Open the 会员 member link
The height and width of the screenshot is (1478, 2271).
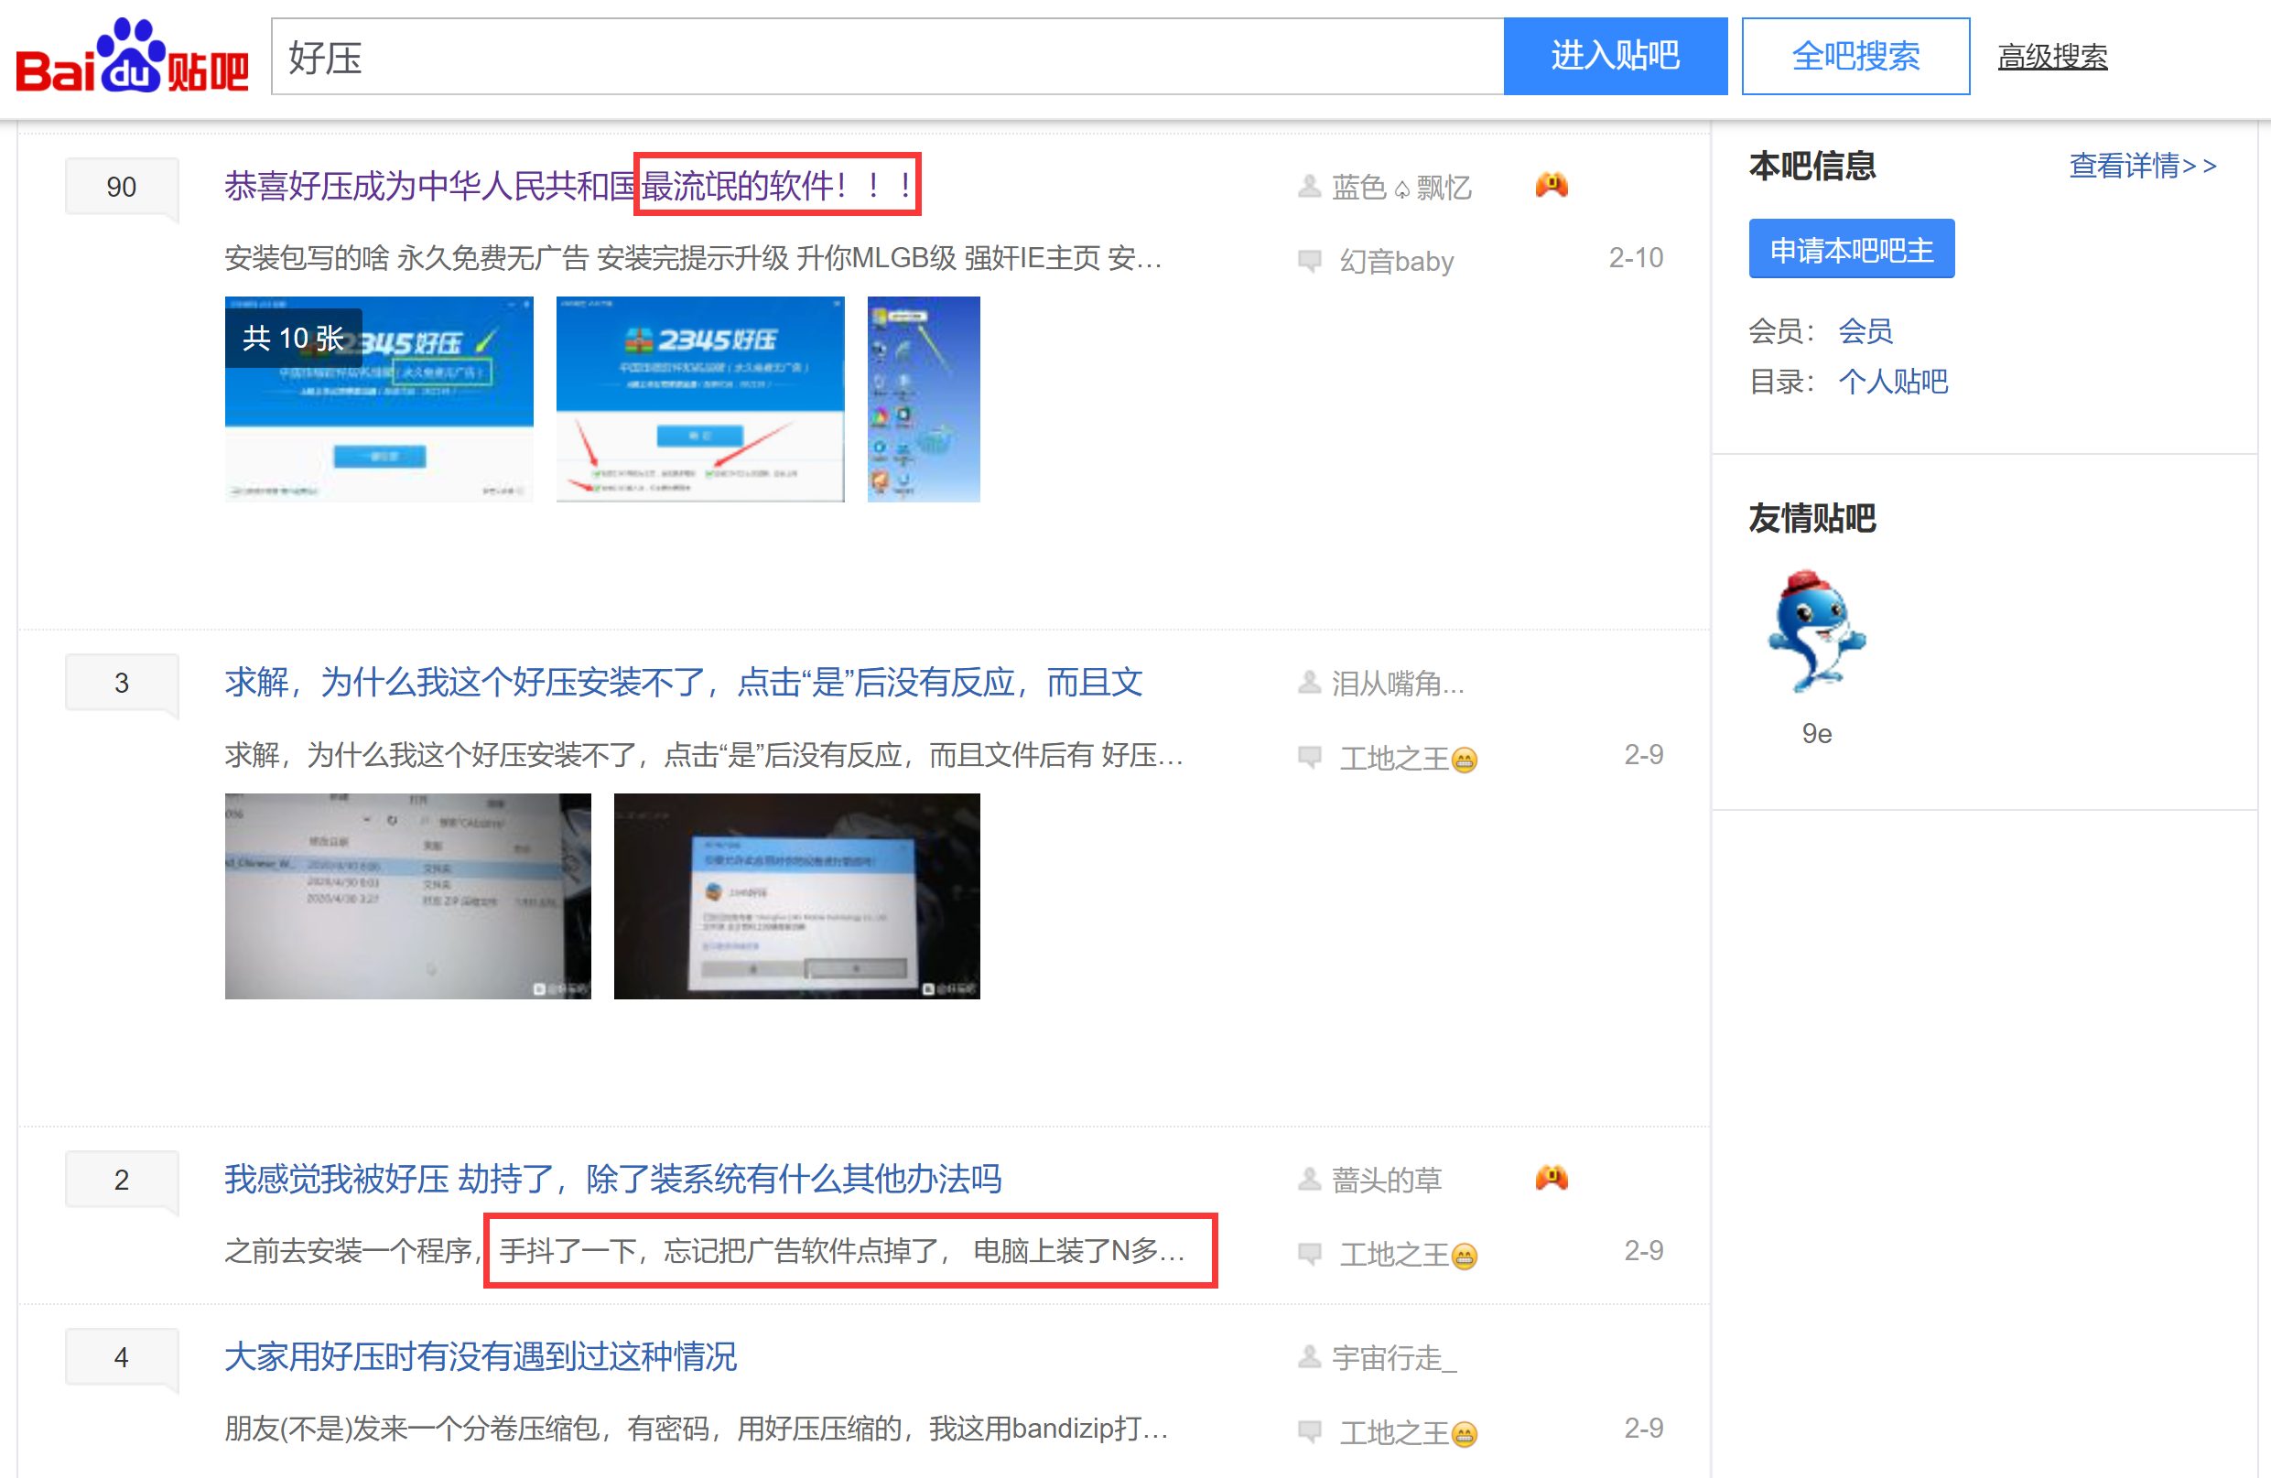point(1865,331)
